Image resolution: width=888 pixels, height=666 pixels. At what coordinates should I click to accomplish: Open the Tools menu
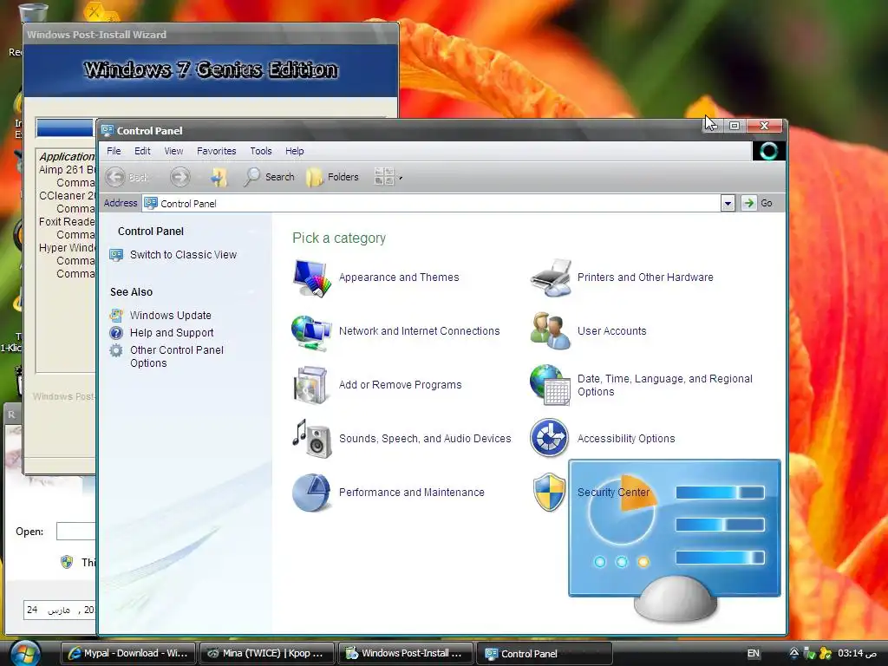(261, 151)
